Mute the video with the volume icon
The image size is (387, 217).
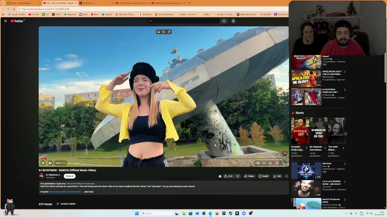pyautogui.click(x=50, y=163)
